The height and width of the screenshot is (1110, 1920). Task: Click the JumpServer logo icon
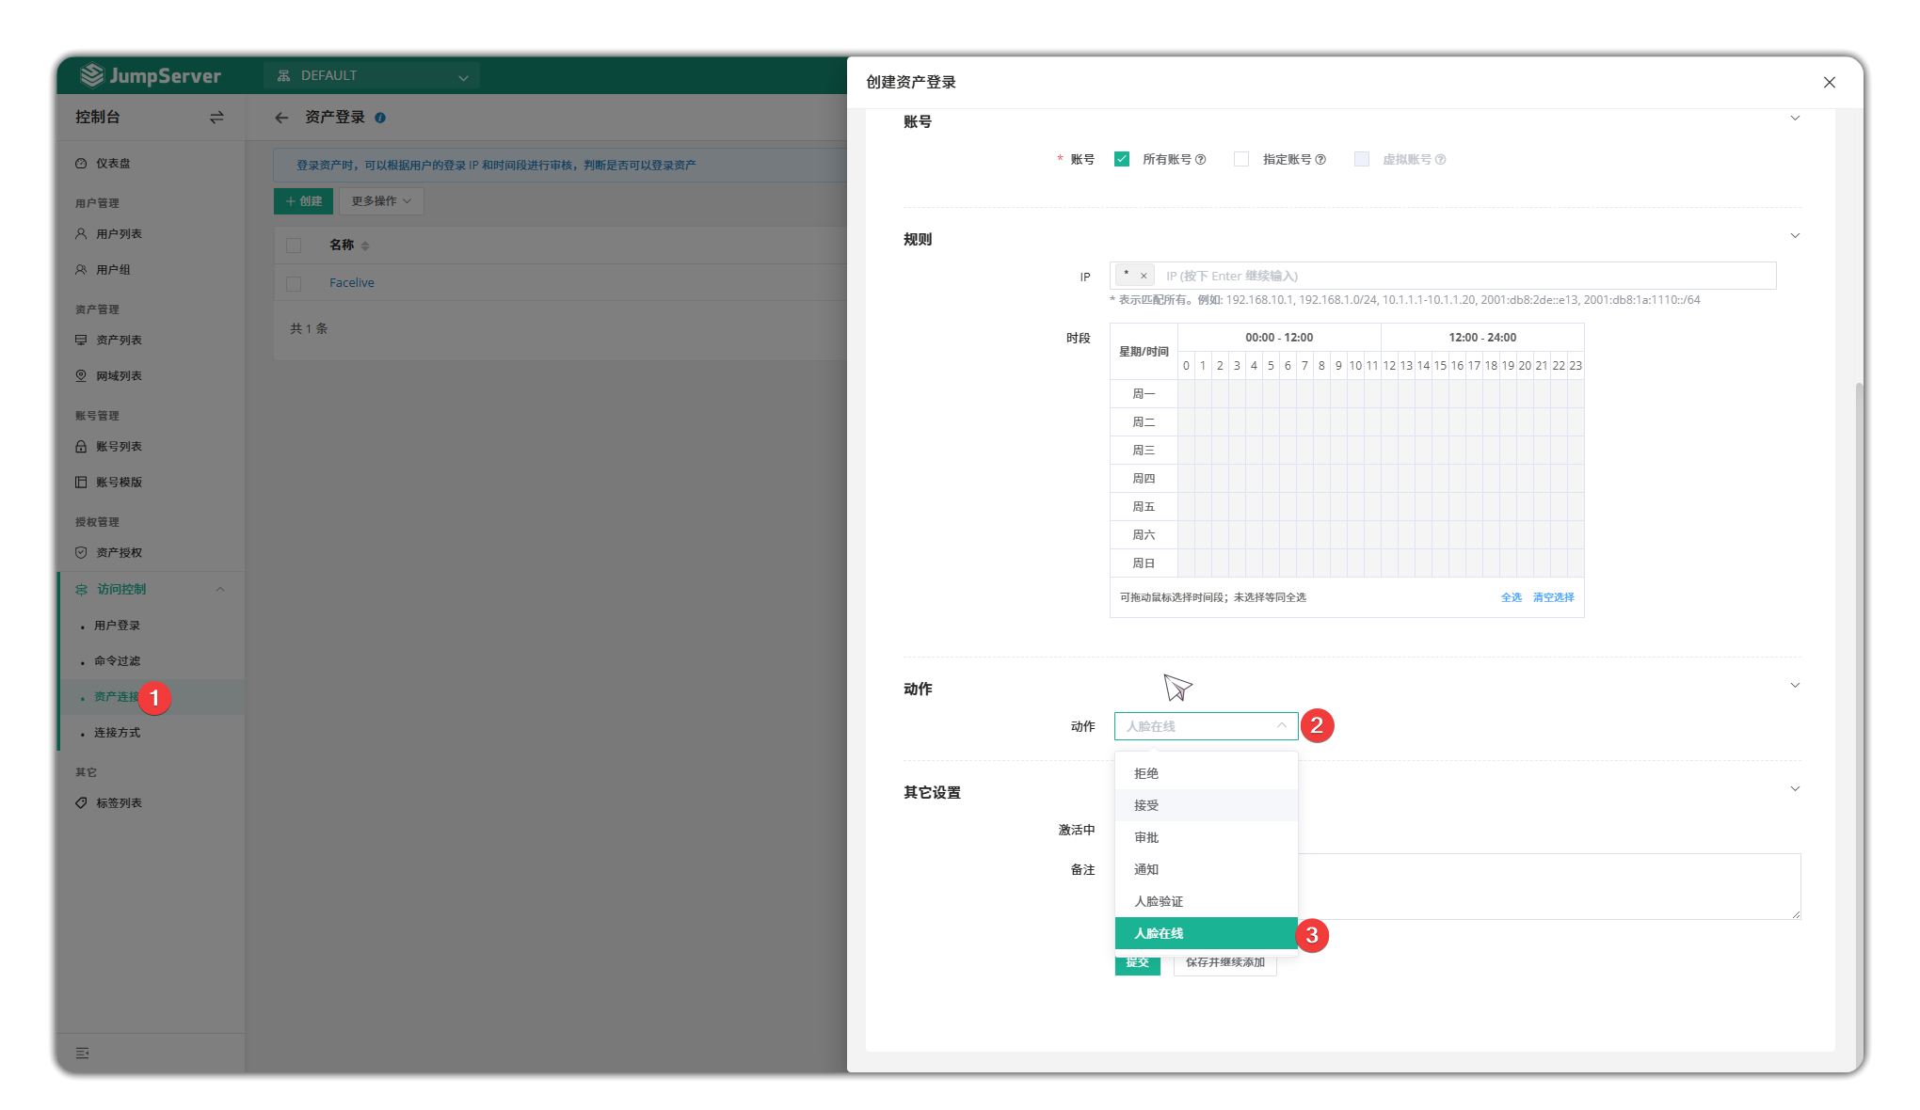(92, 75)
